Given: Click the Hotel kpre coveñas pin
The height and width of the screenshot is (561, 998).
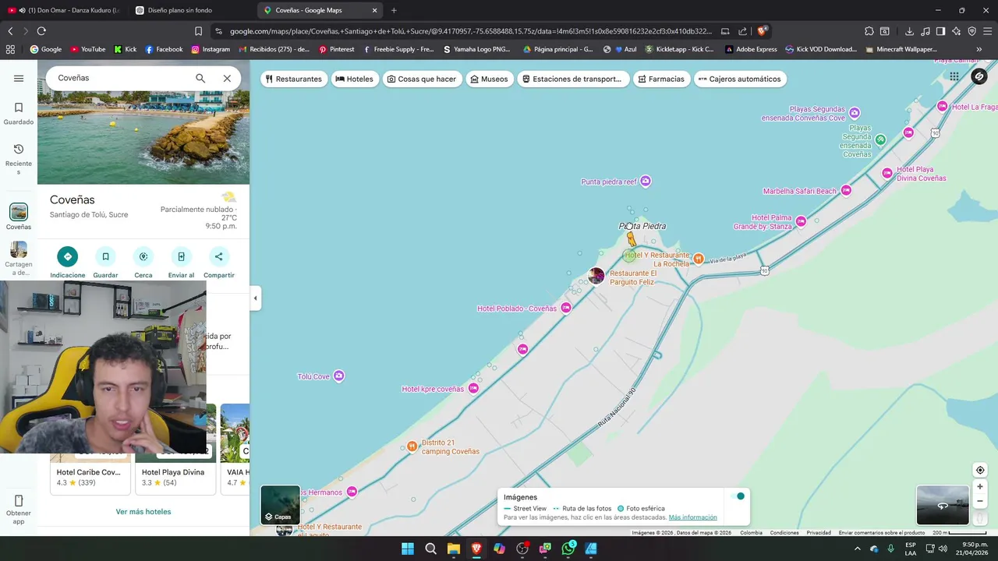Looking at the screenshot, I should [x=472, y=389].
